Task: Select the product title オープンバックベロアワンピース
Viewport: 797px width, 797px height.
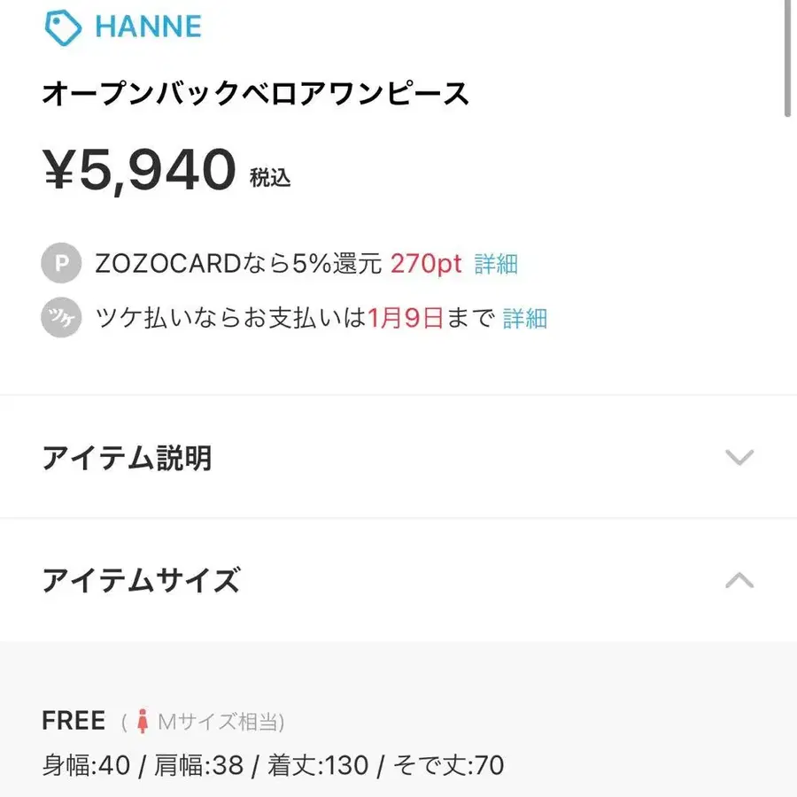Action: (257, 91)
